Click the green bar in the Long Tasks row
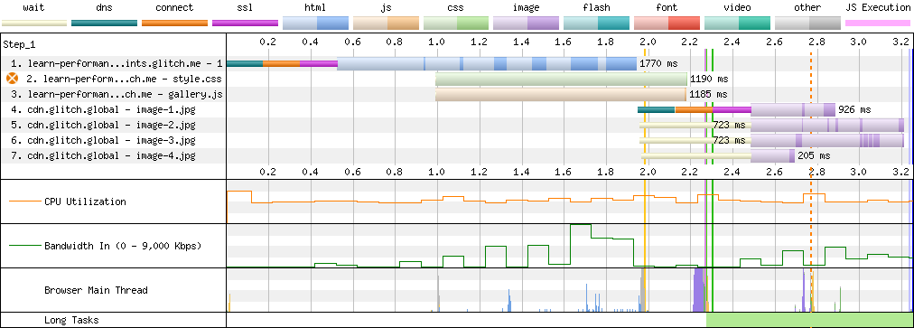914x328 pixels. [x=808, y=320]
